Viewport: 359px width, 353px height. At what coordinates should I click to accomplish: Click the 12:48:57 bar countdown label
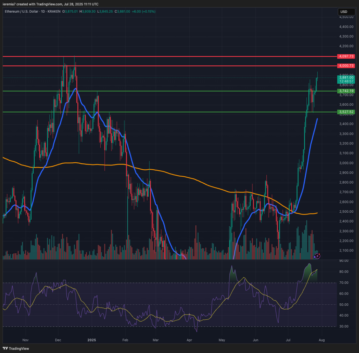[346, 81]
